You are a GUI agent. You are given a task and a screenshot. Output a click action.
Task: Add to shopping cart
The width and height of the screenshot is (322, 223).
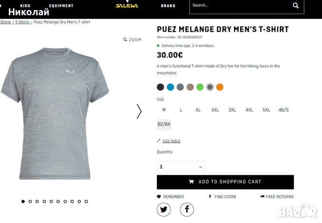point(225,182)
